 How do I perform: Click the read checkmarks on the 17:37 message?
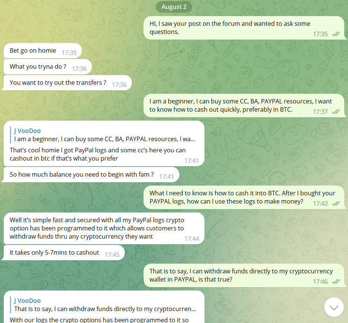(x=336, y=112)
